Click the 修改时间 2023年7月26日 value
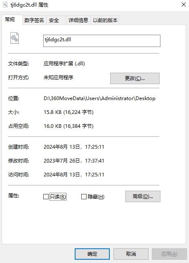189x263 pixels. [74, 160]
